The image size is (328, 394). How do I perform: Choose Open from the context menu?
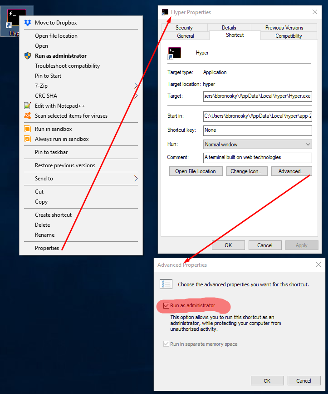click(x=81, y=46)
